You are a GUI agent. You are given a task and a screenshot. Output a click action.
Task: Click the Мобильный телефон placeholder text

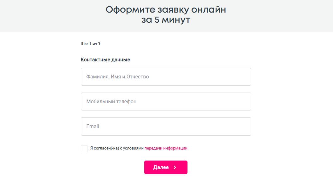pos(111,102)
